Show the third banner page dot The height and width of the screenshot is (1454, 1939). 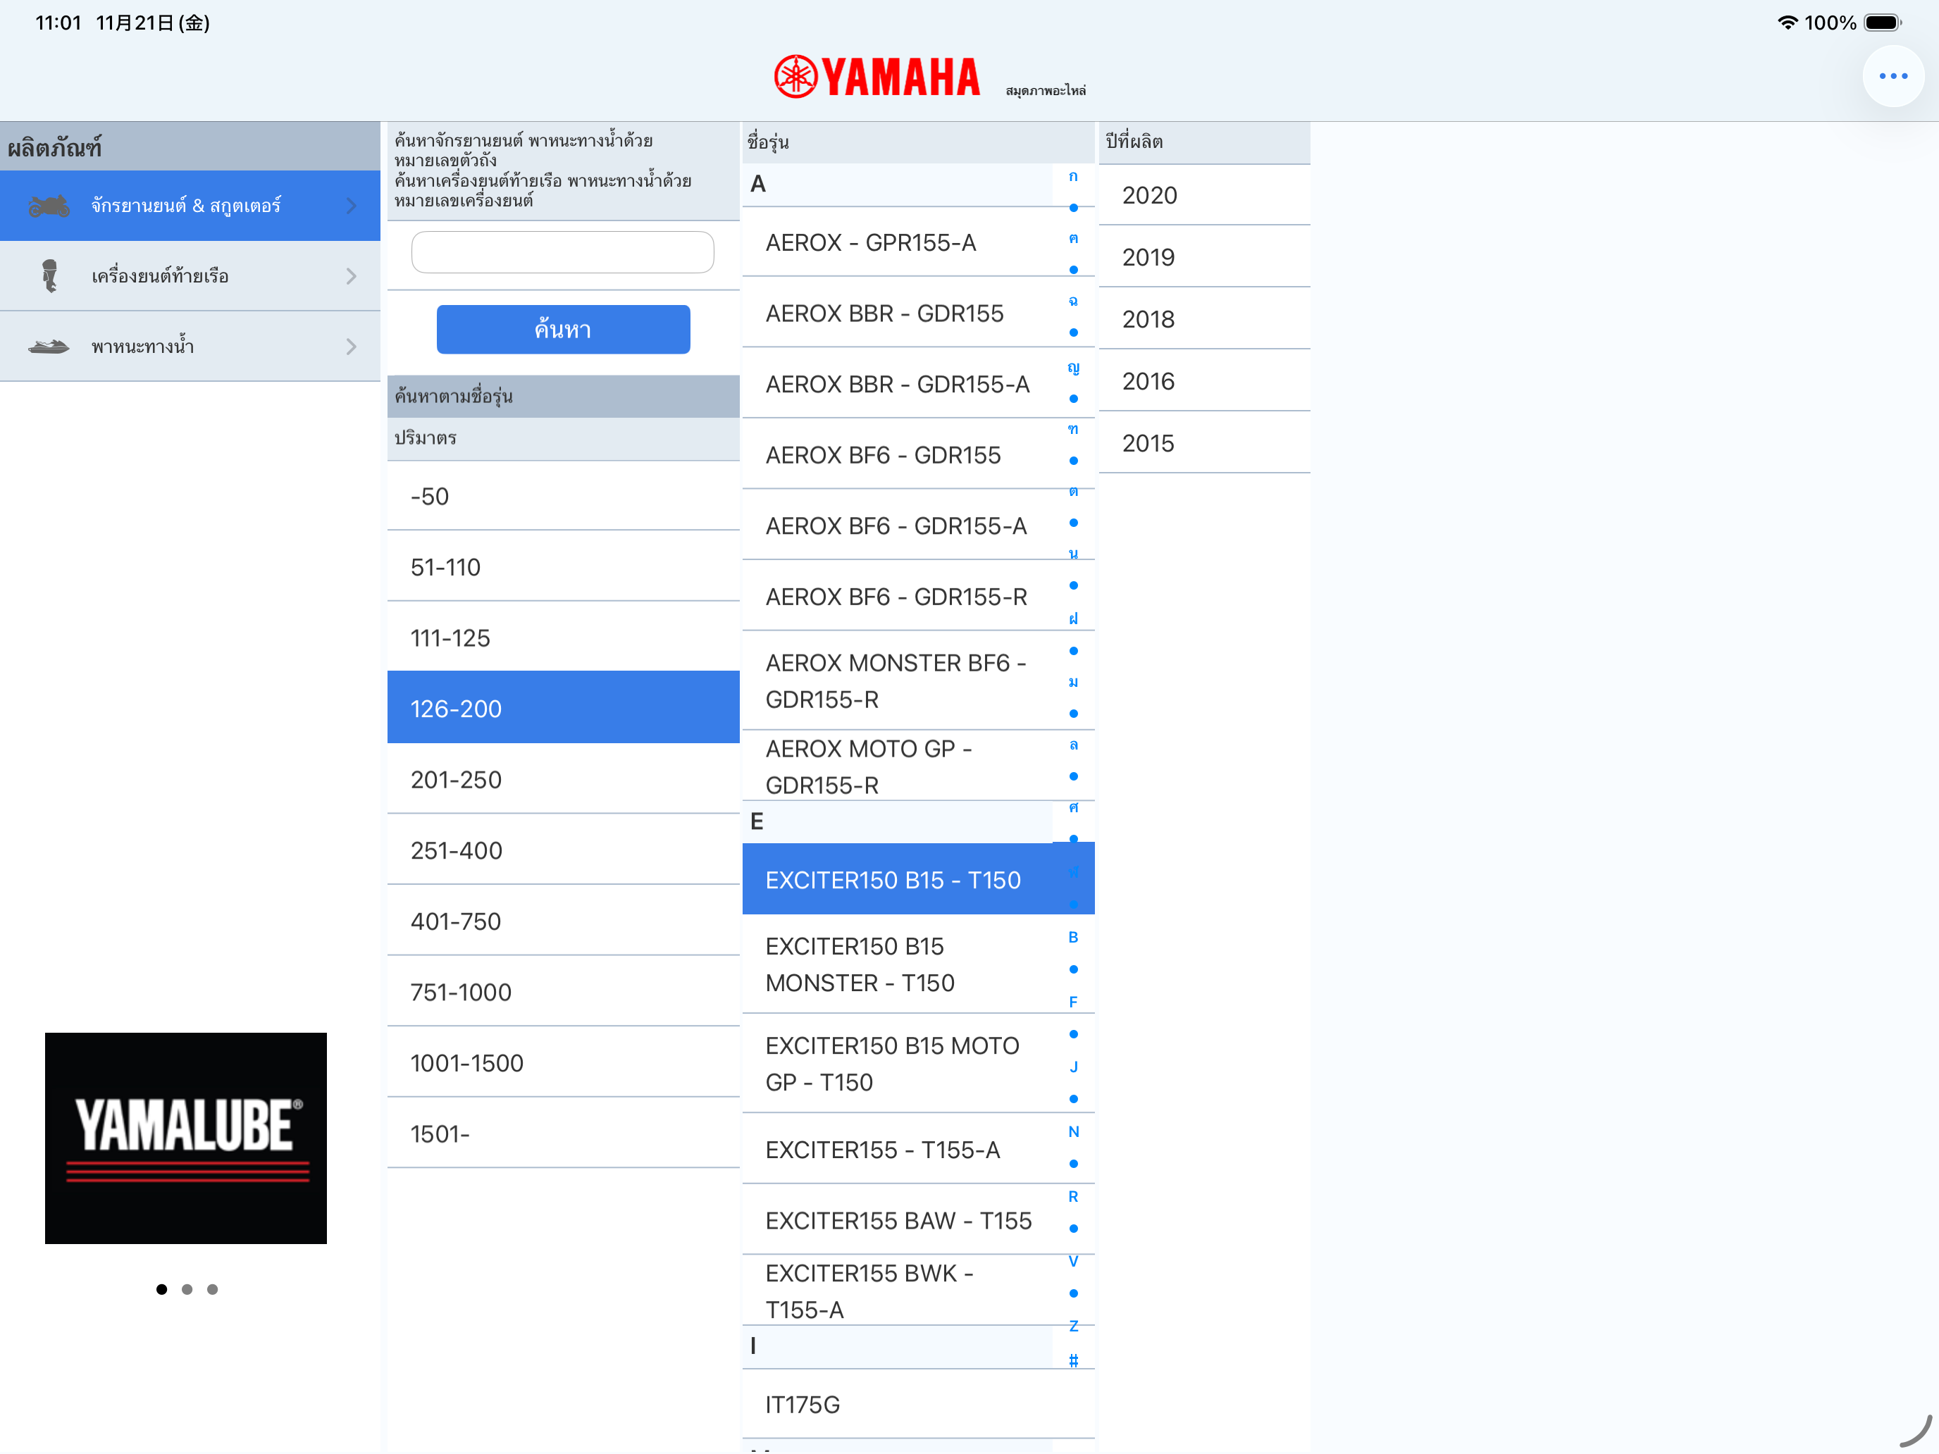point(212,1289)
